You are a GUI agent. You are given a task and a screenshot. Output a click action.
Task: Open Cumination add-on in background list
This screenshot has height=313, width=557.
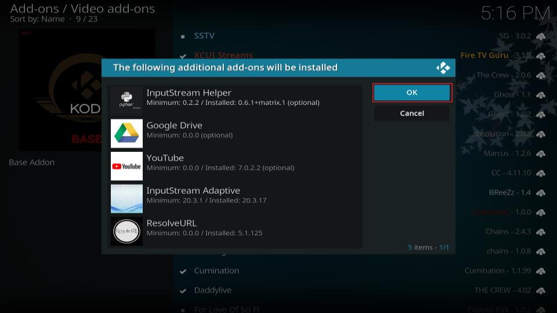coord(216,271)
